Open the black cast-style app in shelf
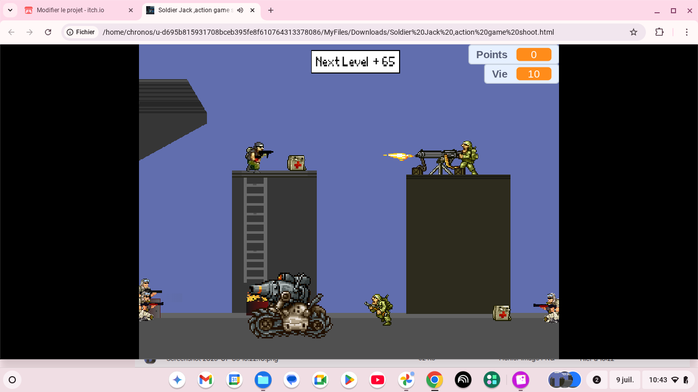698x392 pixels. pos(463,380)
